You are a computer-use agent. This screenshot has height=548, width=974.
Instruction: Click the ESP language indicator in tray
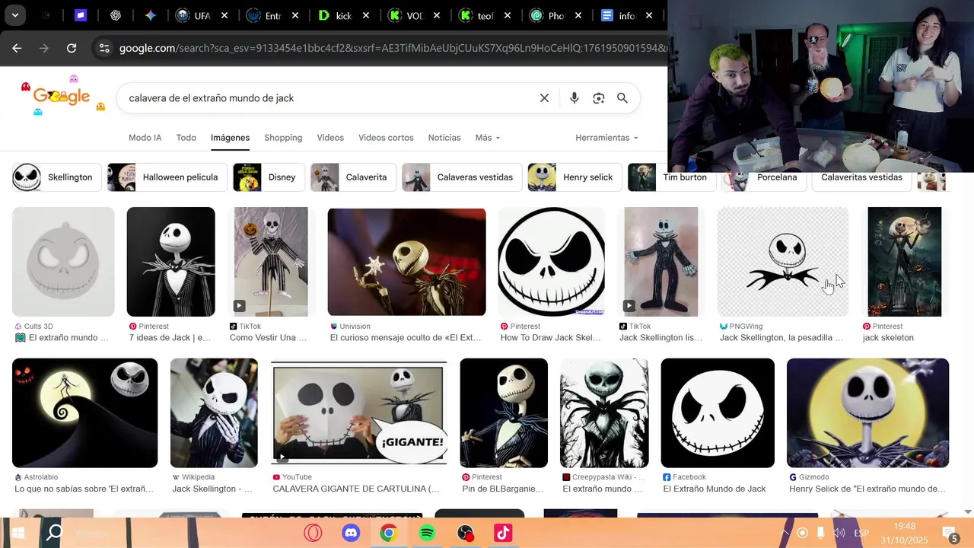(x=861, y=534)
